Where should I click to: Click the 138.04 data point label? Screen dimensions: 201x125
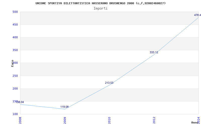coord(20,102)
